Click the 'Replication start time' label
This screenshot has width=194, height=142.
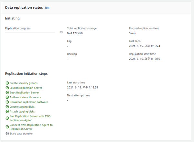tap(142, 54)
